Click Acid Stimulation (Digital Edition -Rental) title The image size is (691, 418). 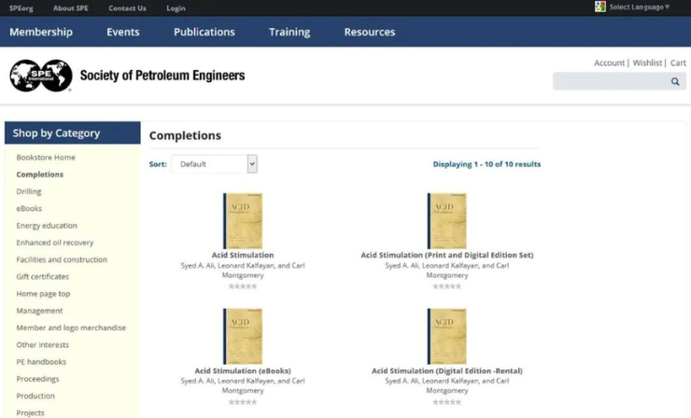[x=447, y=370]
